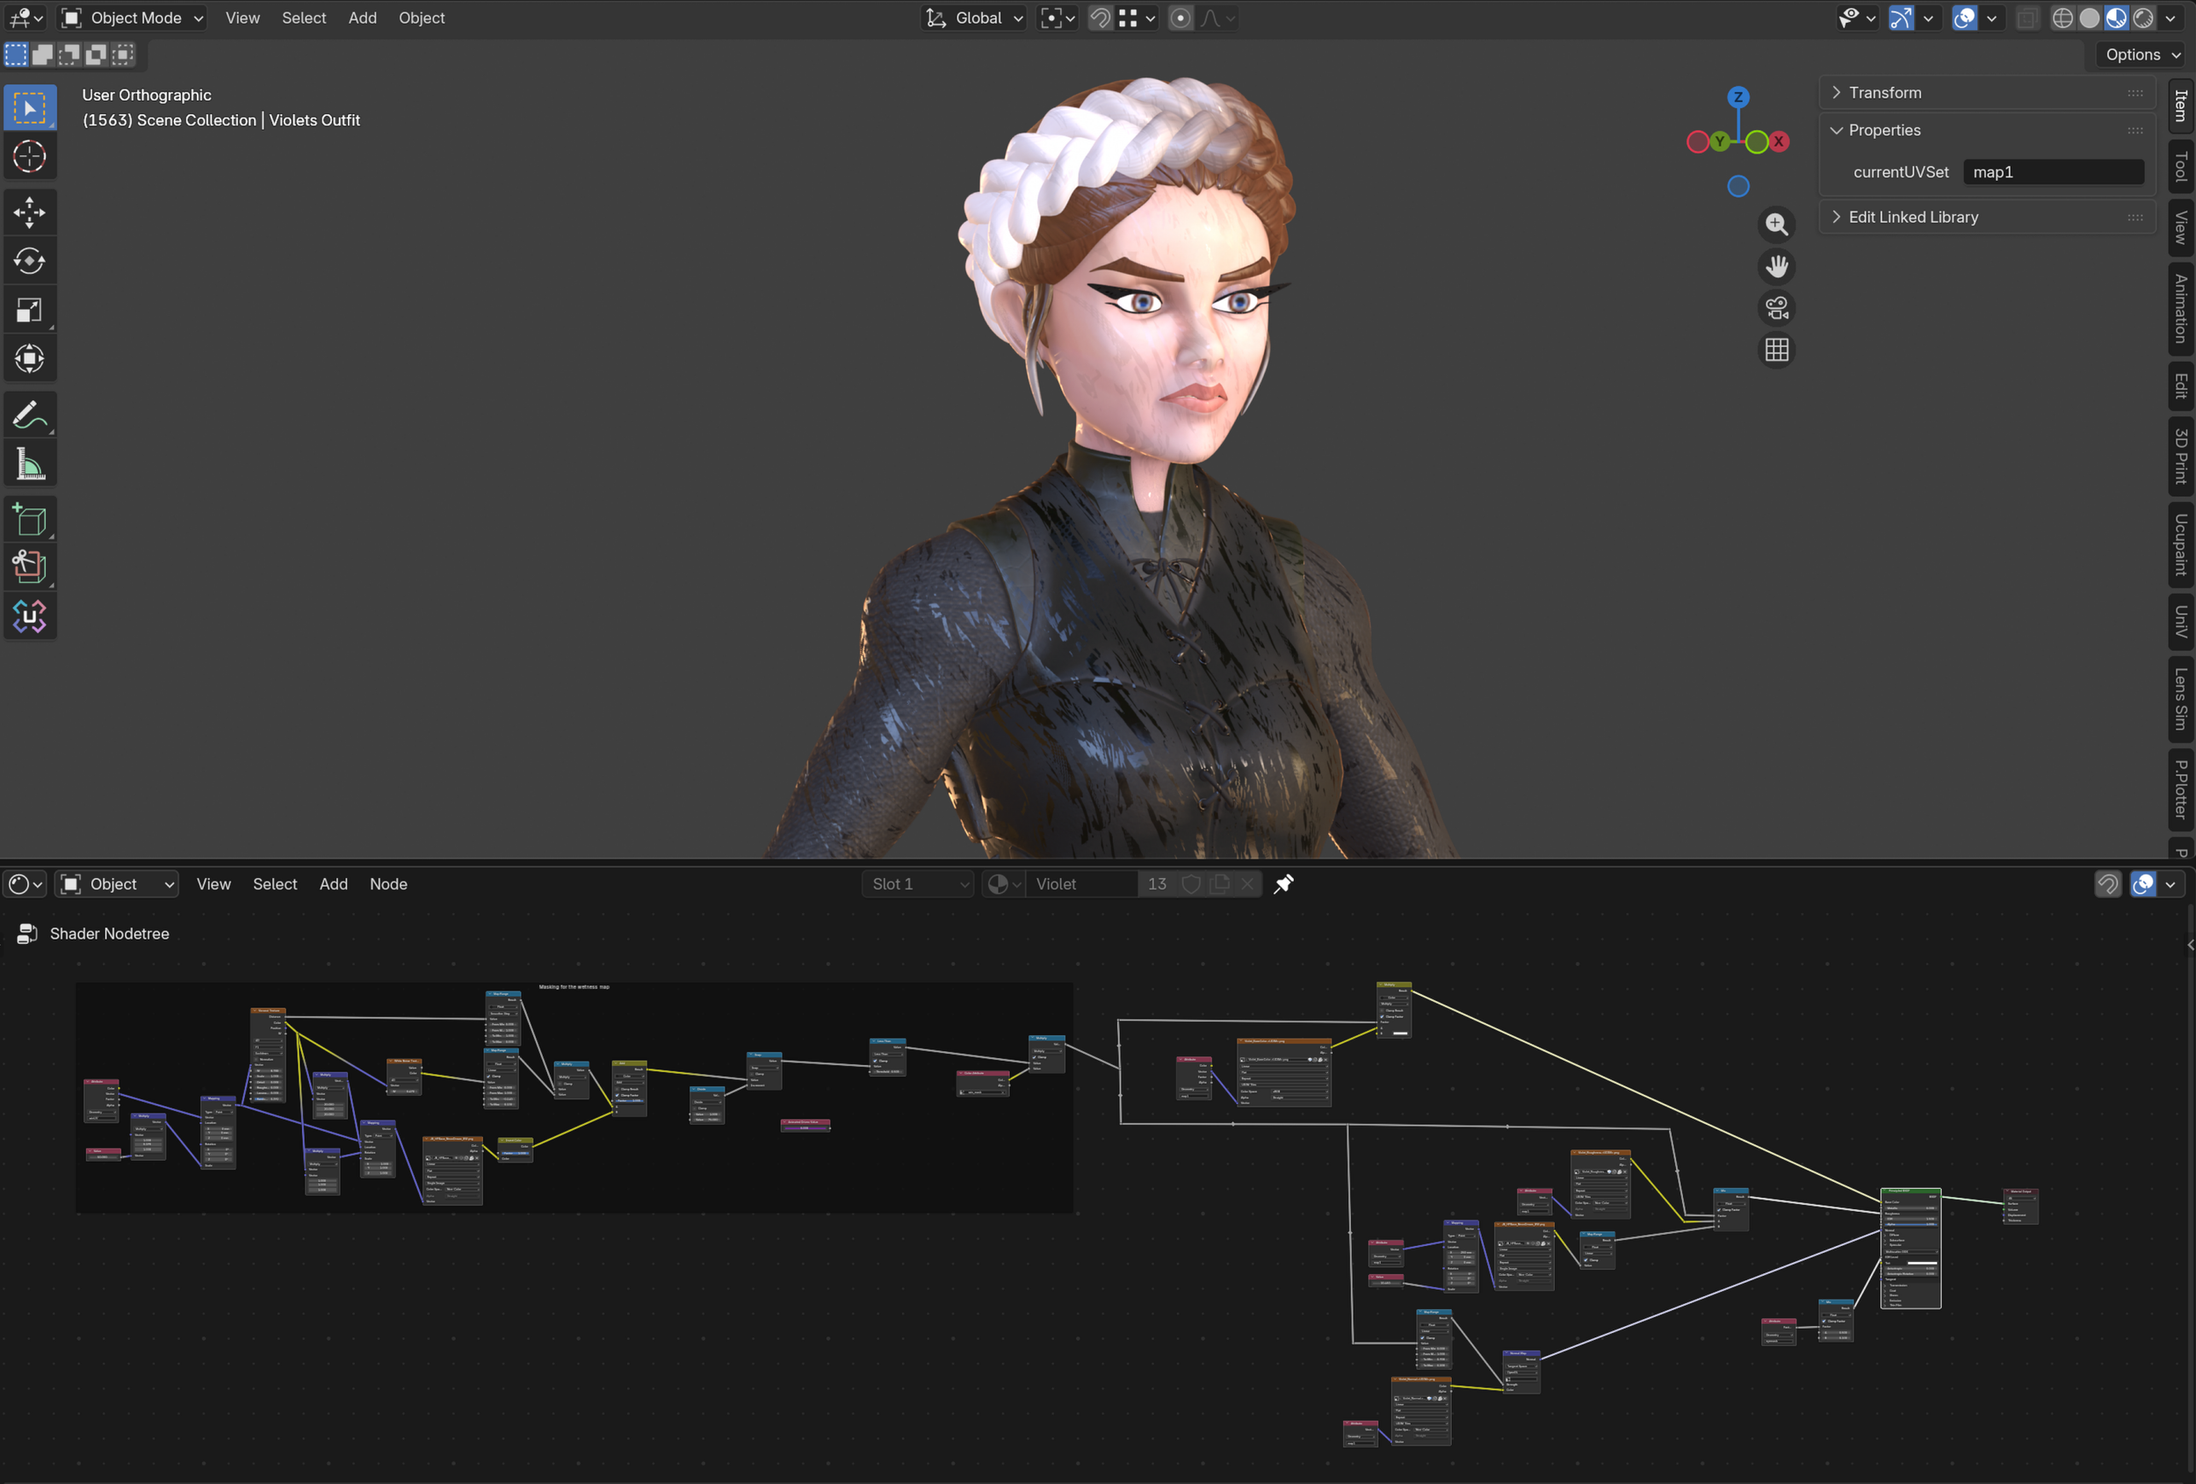Expand the Transform panel
Image resolution: width=2196 pixels, height=1484 pixels.
pos(1884,92)
